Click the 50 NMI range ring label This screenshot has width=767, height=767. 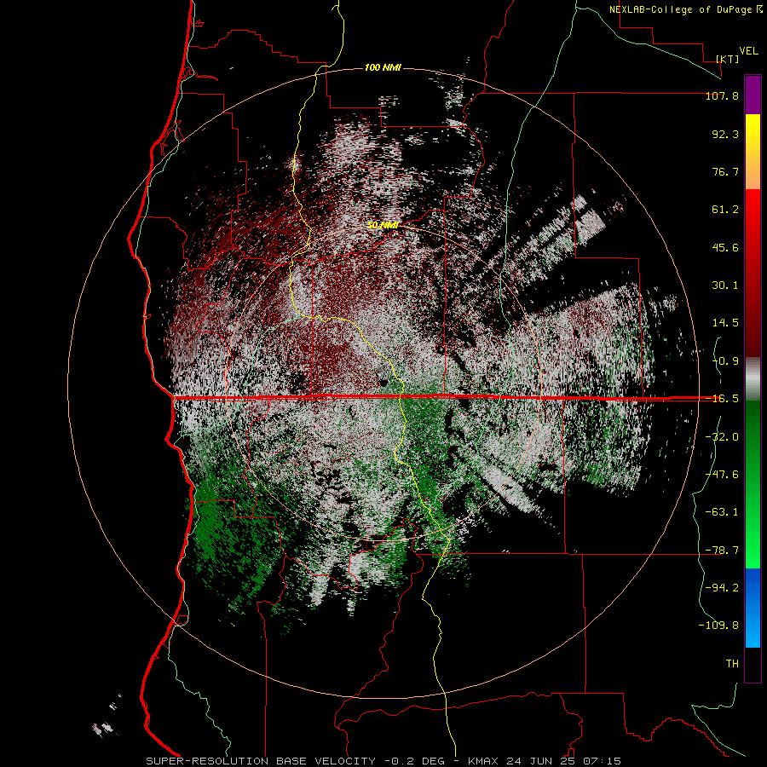pos(383,225)
